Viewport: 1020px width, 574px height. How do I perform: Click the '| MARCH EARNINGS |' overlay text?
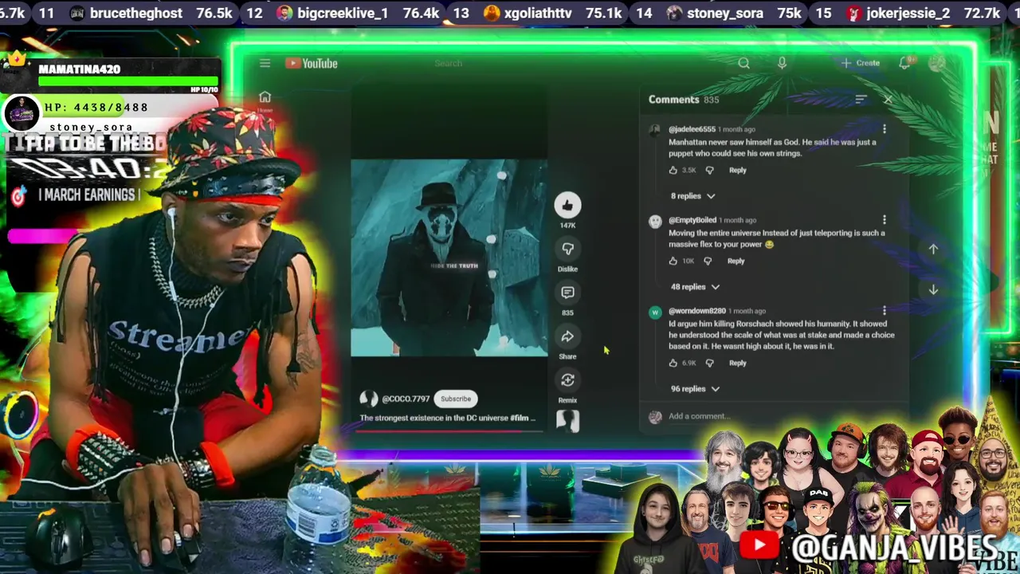click(x=88, y=195)
